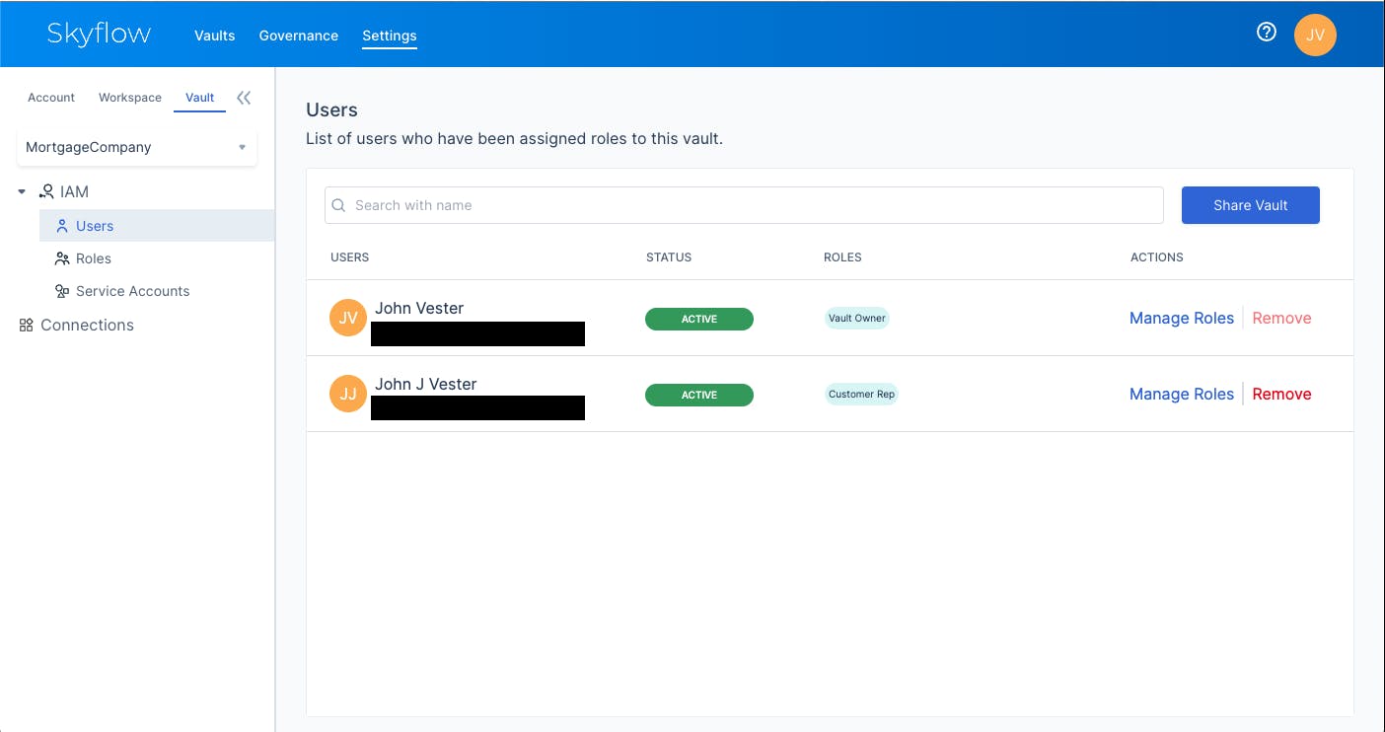Image resolution: width=1385 pixels, height=732 pixels.
Task: Click the Users person icon in sidebar
Action: pos(62,226)
